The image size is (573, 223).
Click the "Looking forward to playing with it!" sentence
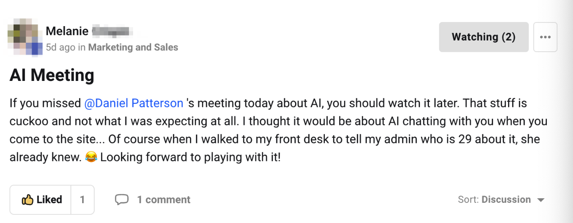click(x=190, y=158)
